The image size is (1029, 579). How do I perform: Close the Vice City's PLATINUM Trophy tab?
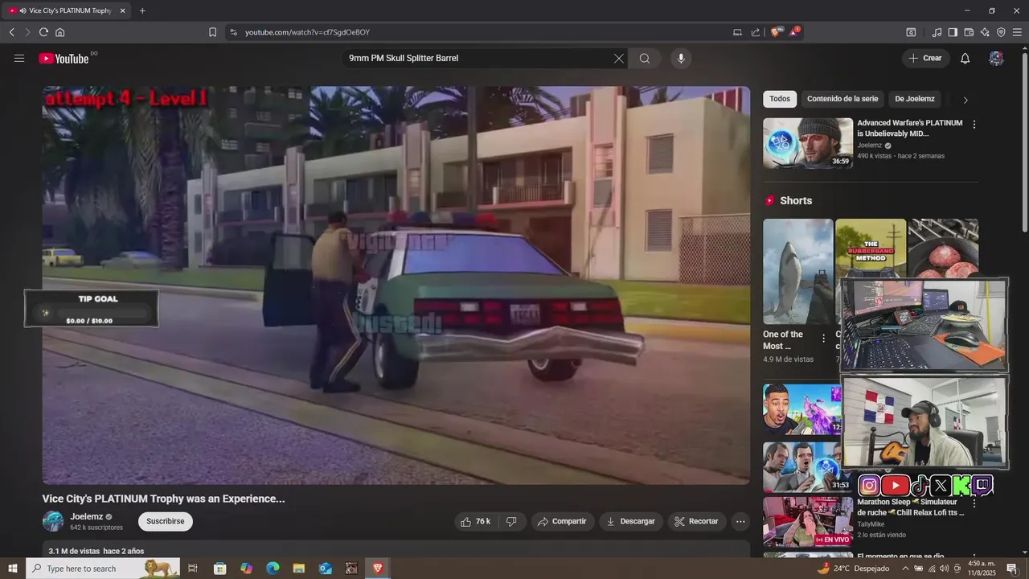coord(122,10)
